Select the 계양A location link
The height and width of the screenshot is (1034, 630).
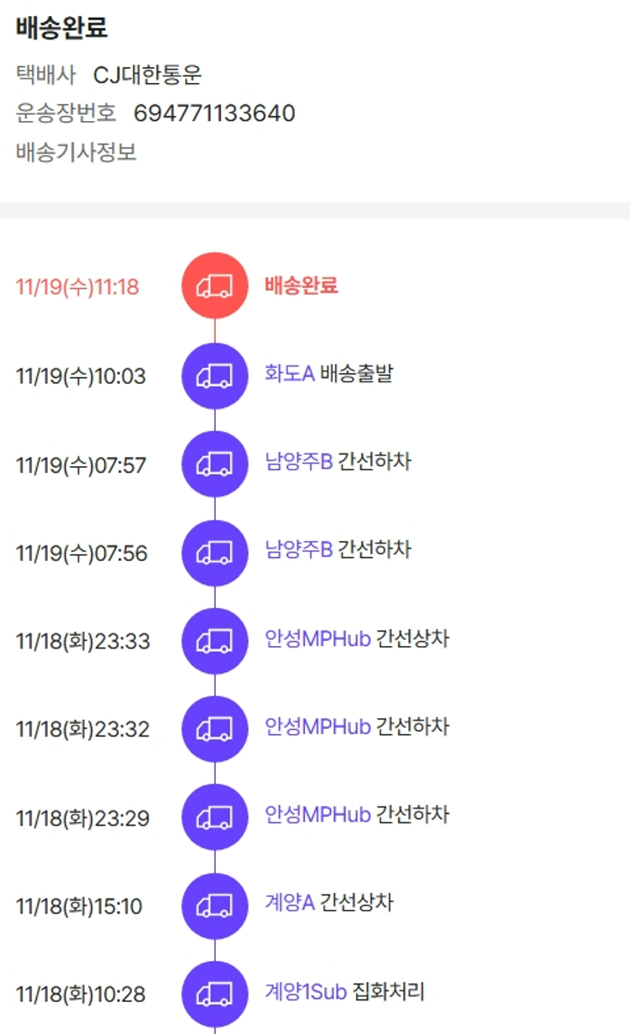(x=290, y=904)
